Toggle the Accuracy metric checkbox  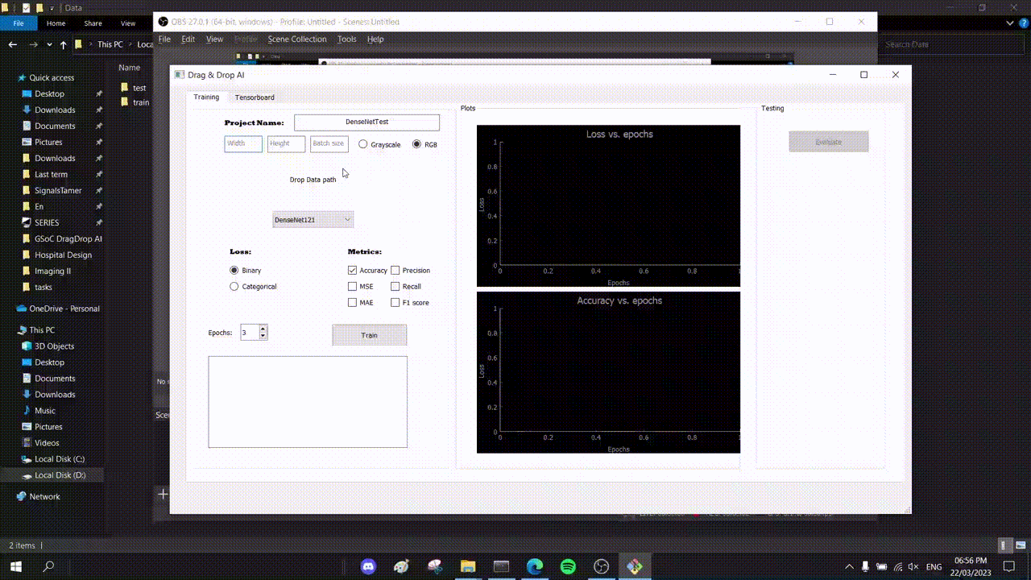click(x=352, y=271)
